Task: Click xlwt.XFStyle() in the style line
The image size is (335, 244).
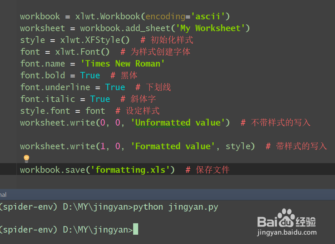Action: pos(95,40)
